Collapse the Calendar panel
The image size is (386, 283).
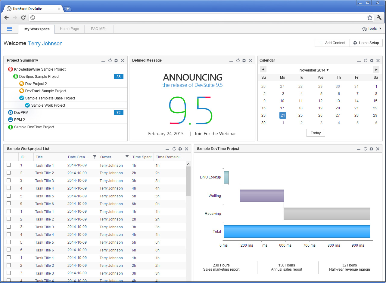359,61
